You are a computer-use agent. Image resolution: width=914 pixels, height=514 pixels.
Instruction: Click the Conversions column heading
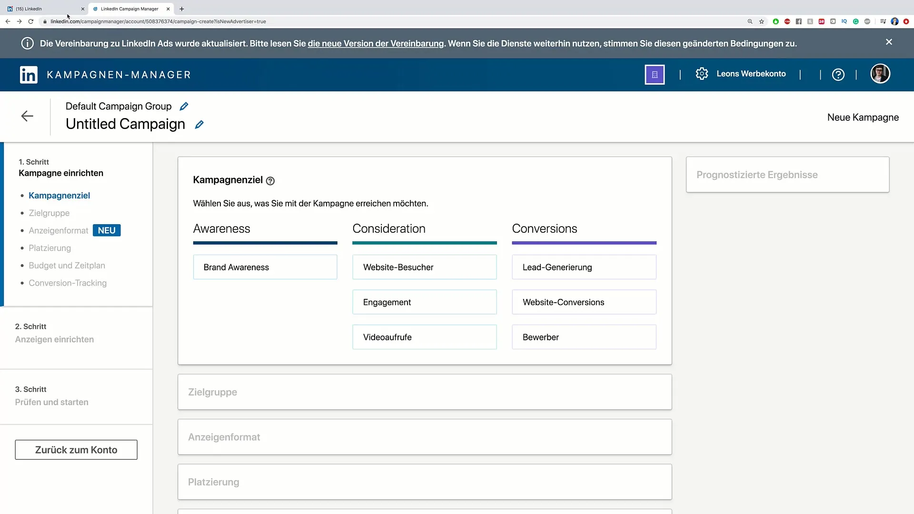(545, 229)
